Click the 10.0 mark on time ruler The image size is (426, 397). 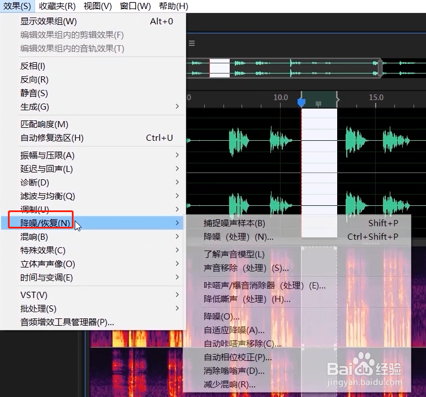pyautogui.click(x=281, y=97)
